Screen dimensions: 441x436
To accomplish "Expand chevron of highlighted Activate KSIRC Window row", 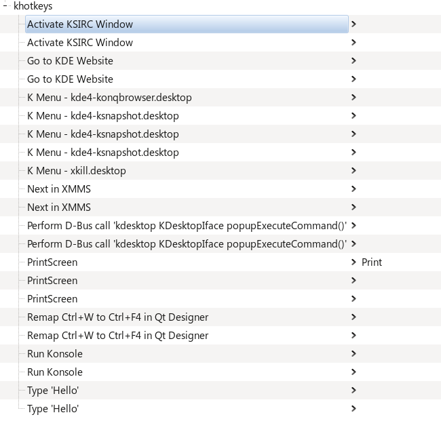I will pos(354,24).
